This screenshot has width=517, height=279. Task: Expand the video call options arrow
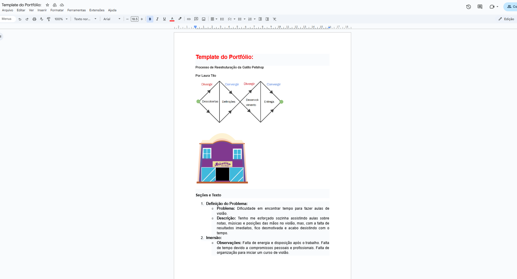pyautogui.click(x=497, y=7)
